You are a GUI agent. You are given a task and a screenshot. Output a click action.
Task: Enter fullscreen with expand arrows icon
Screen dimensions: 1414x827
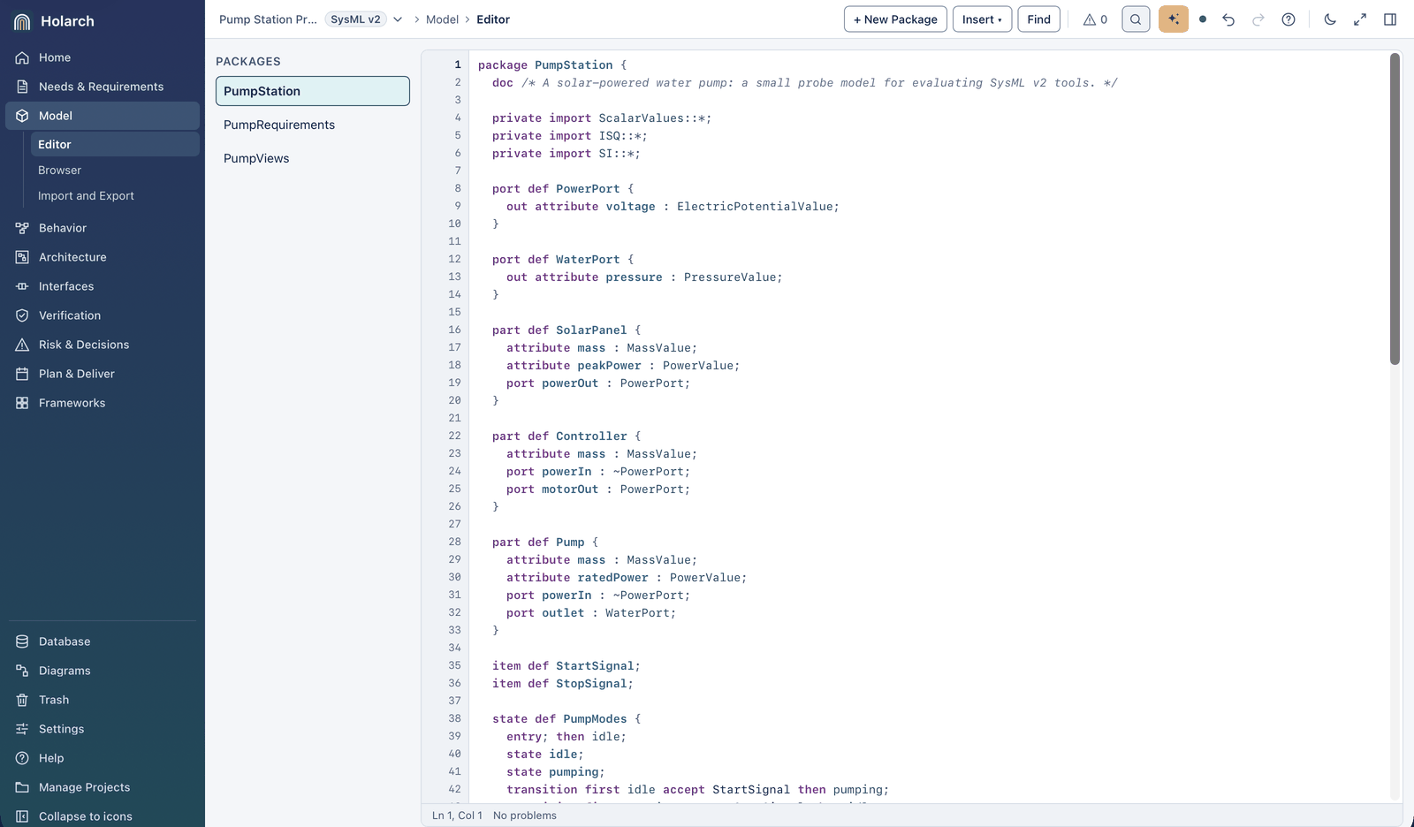pos(1360,19)
